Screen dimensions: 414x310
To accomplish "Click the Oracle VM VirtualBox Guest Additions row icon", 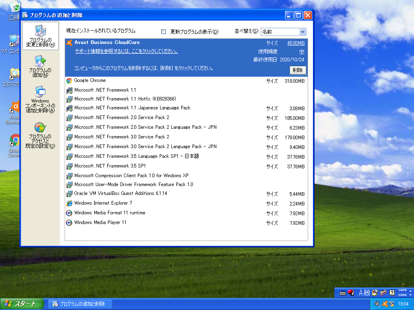I will coord(69,194).
